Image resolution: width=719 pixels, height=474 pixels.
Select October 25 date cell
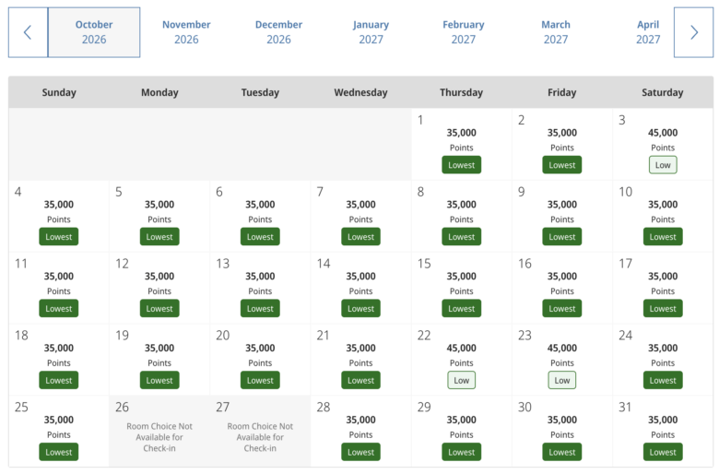click(59, 432)
